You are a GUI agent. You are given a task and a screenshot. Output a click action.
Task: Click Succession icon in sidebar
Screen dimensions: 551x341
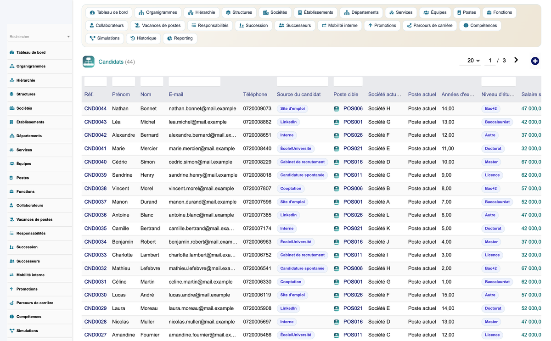click(x=11, y=247)
